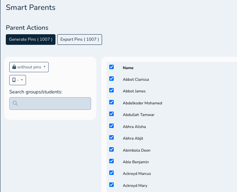Viewport: 237px width, 192px height.
Task: Toggle checkbox for Abhra Alisha
Action: tap(111, 126)
